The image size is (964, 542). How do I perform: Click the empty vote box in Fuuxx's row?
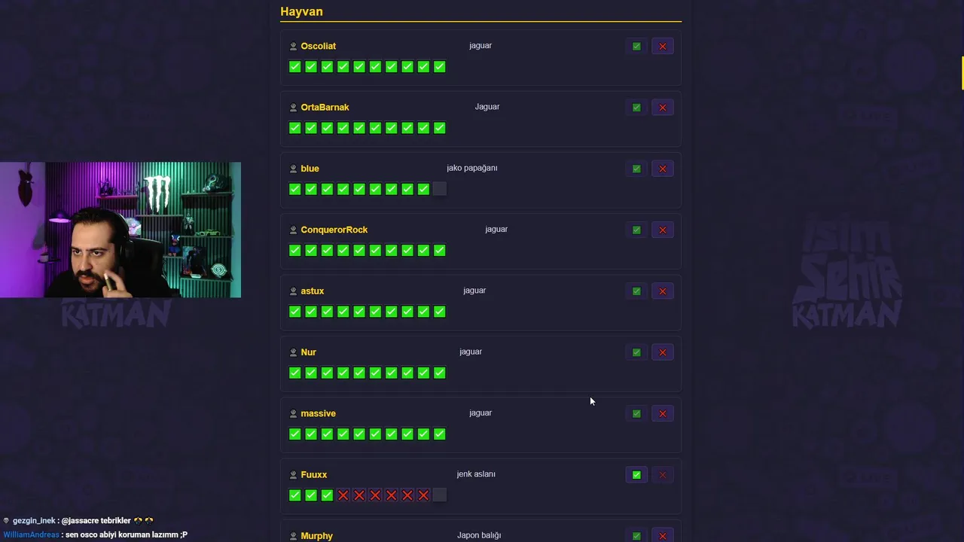pos(440,495)
